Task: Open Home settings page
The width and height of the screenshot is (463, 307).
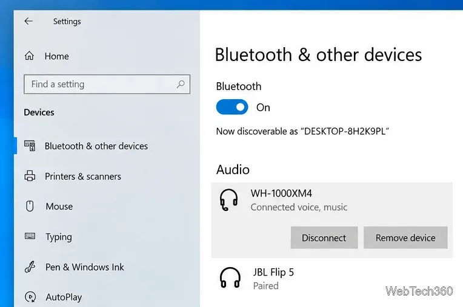Action: (57, 56)
